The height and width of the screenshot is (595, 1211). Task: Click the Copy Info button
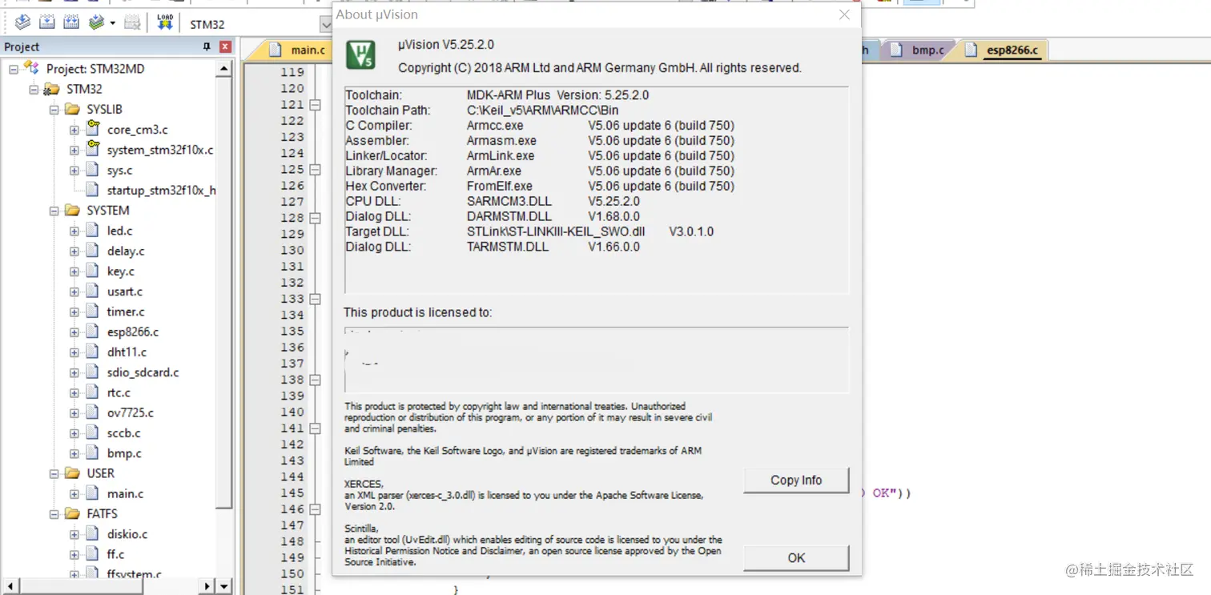[x=796, y=480]
